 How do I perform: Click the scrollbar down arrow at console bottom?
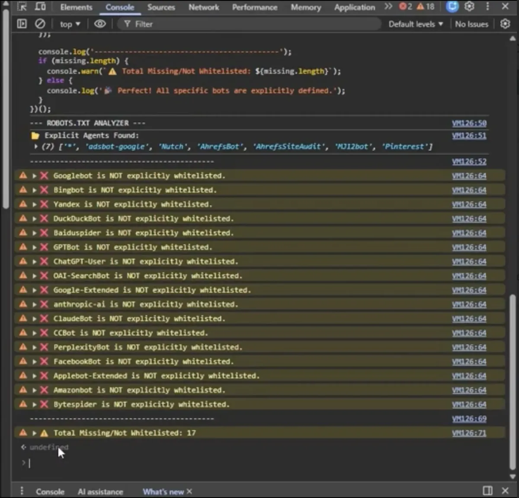pyautogui.click(x=513, y=476)
